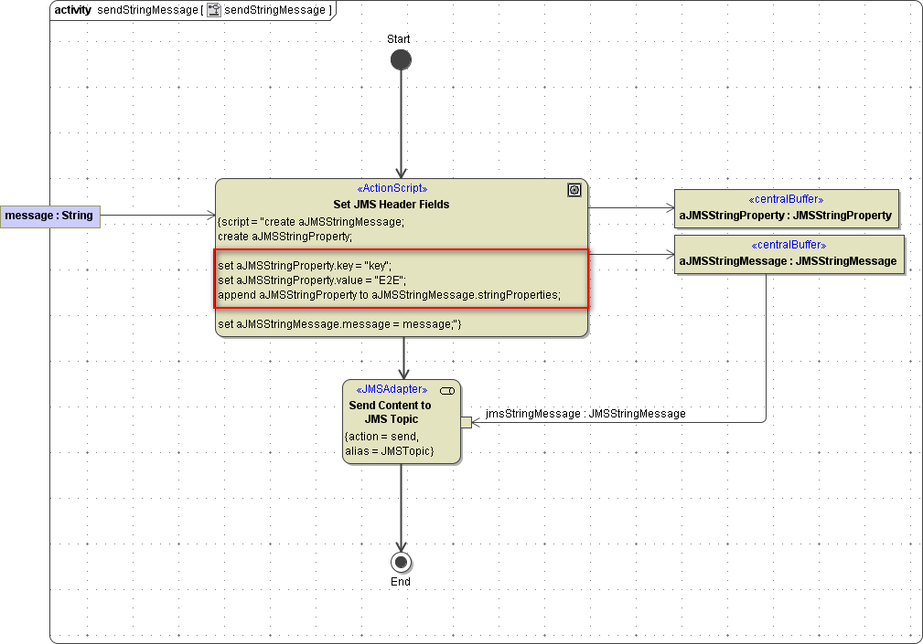
Task: Click the script icon in Set JMS Header Fields corner
Action: coord(574,190)
